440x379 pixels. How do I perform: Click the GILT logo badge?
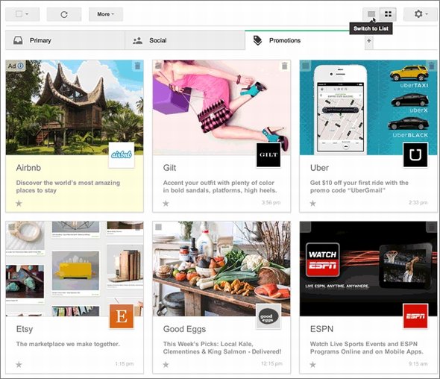268,155
